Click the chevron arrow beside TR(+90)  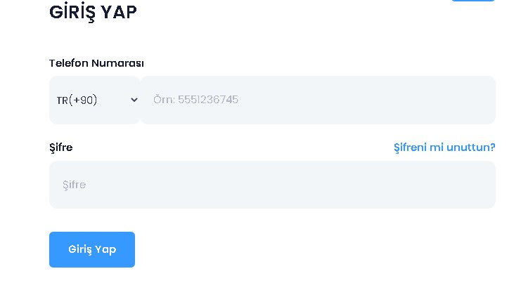click(x=134, y=100)
